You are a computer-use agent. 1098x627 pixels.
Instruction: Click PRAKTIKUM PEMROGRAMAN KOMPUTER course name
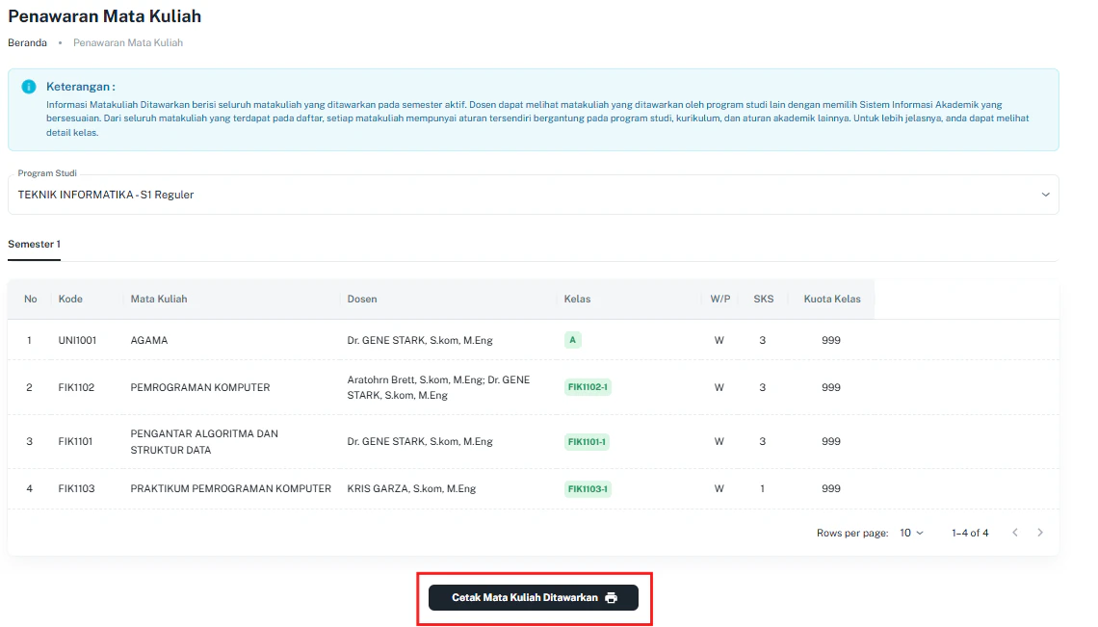click(230, 489)
